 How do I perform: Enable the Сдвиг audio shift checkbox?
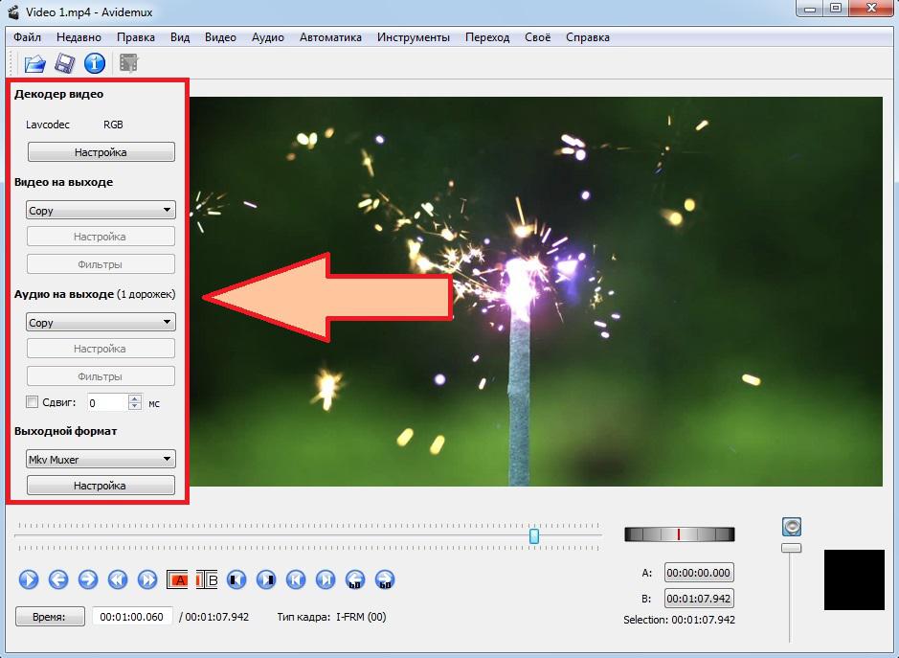pos(33,403)
